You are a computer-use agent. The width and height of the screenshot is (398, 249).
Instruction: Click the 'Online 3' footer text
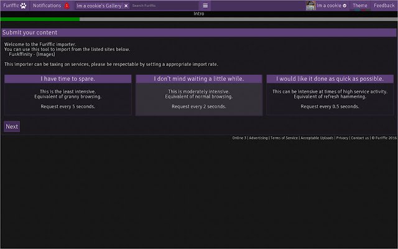[x=239, y=138]
